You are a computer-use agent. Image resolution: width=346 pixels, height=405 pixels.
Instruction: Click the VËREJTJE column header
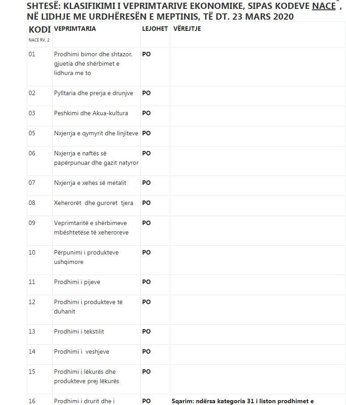(187, 29)
